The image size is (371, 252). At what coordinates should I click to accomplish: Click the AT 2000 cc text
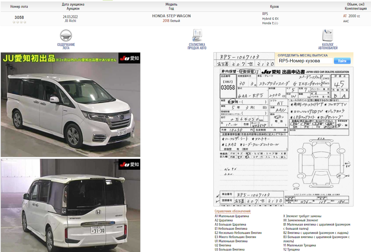click(352, 16)
